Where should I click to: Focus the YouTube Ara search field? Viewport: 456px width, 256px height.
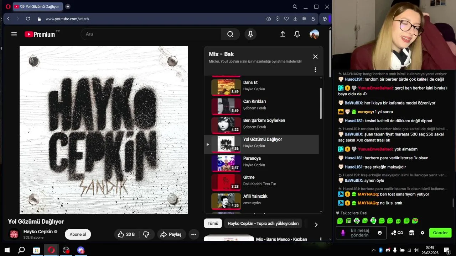[151, 34]
